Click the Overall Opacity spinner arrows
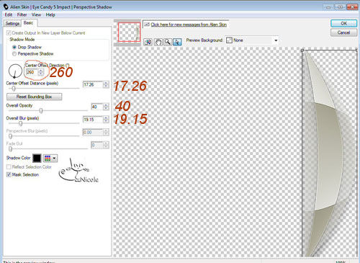 pyautogui.click(x=106, y=107)
